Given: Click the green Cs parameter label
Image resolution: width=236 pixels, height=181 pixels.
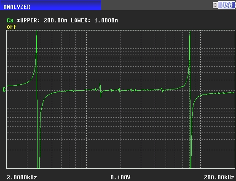Looking at the screenshot, I should [10, 20].
